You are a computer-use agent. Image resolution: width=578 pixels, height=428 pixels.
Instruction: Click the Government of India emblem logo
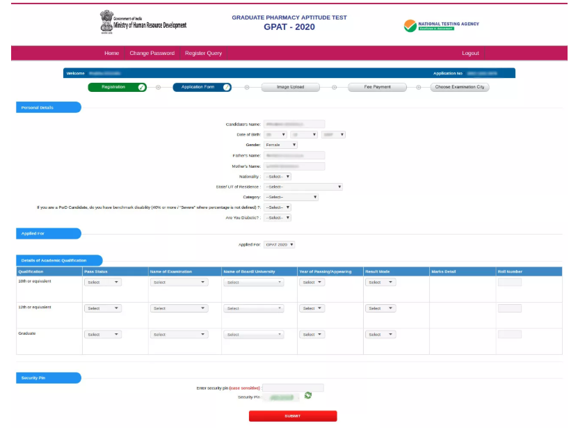point(105,22)
